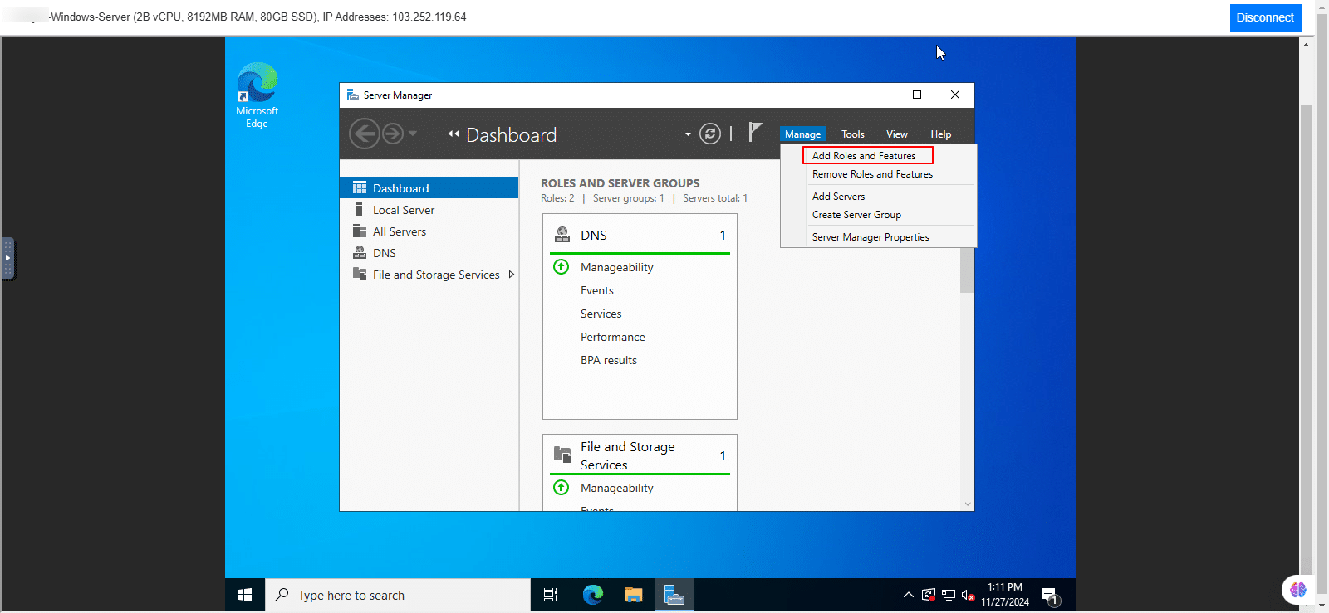Select Add Roles and Features

click(864, 156)
